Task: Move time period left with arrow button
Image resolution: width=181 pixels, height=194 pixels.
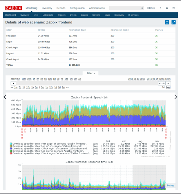Action: point(13,83)
